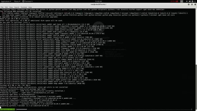Click 'The following NEW packages will be installed:'
This screenshot has height=111, width=197.
(x=21, y=11)
